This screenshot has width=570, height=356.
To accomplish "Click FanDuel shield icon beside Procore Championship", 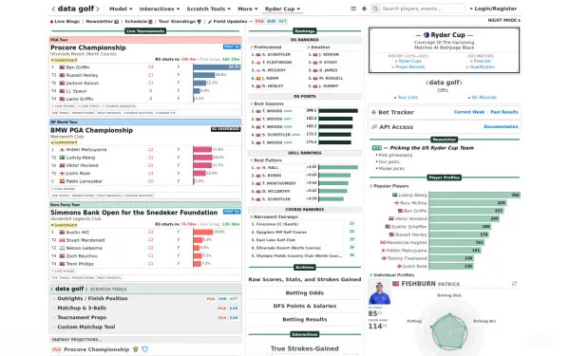I will [x=144, y=349].
